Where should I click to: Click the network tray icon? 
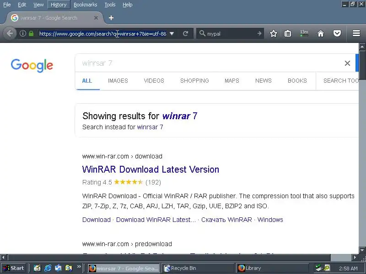pyautogui.click(x=318, y=268)
